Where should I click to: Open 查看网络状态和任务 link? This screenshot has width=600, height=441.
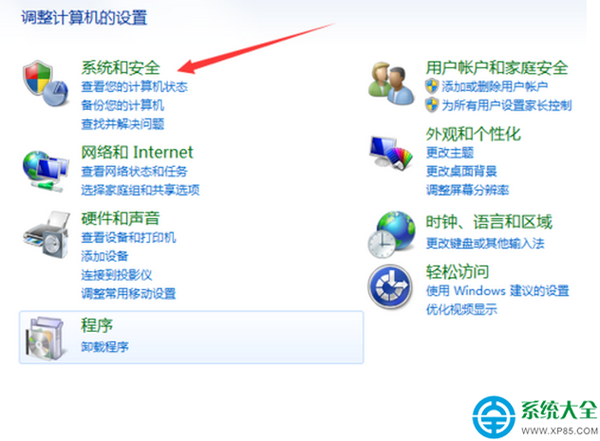pos(134,171)
